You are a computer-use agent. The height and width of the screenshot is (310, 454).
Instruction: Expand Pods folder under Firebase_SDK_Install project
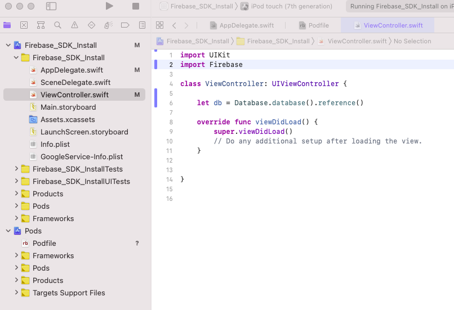(x=16, y=206)
